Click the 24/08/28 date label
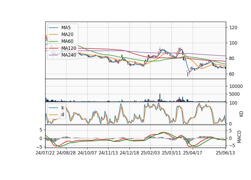Screen dimensions: 251x180 (x=66, y=153)
